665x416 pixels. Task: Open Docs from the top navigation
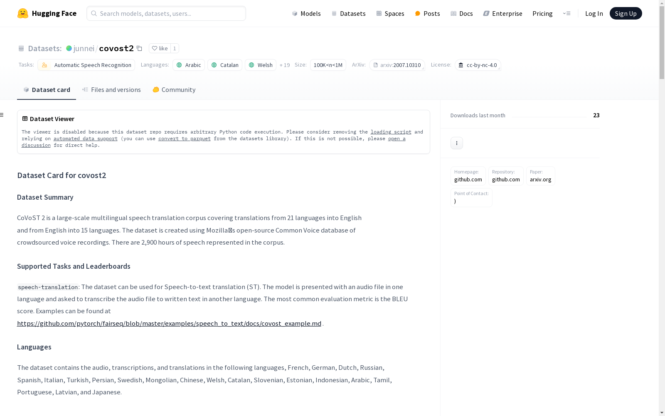pos(462,13)
